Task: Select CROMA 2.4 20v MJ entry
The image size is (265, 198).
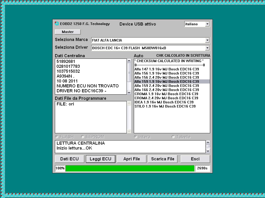Action: tap(172, 98)
